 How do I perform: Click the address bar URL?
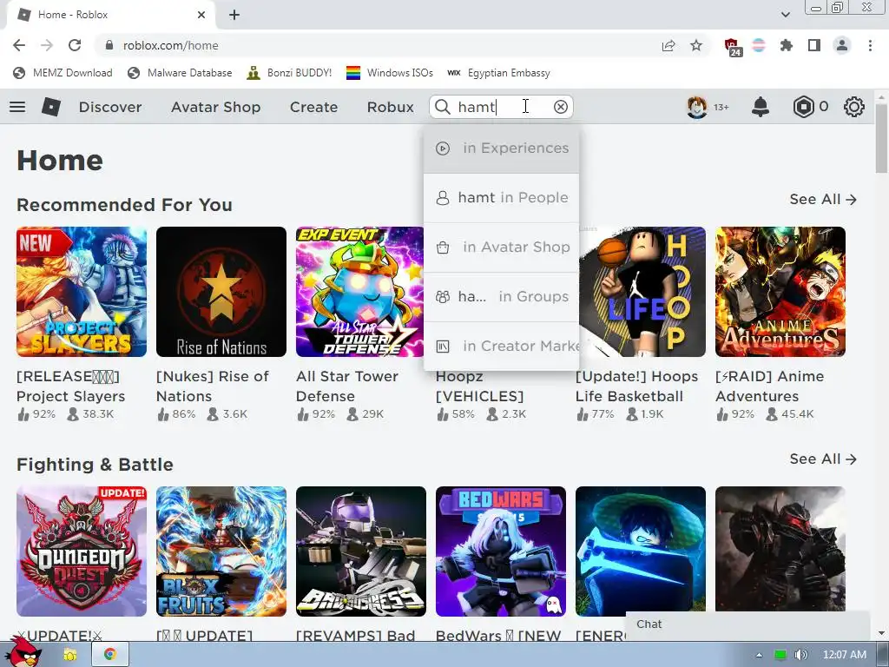171,45
